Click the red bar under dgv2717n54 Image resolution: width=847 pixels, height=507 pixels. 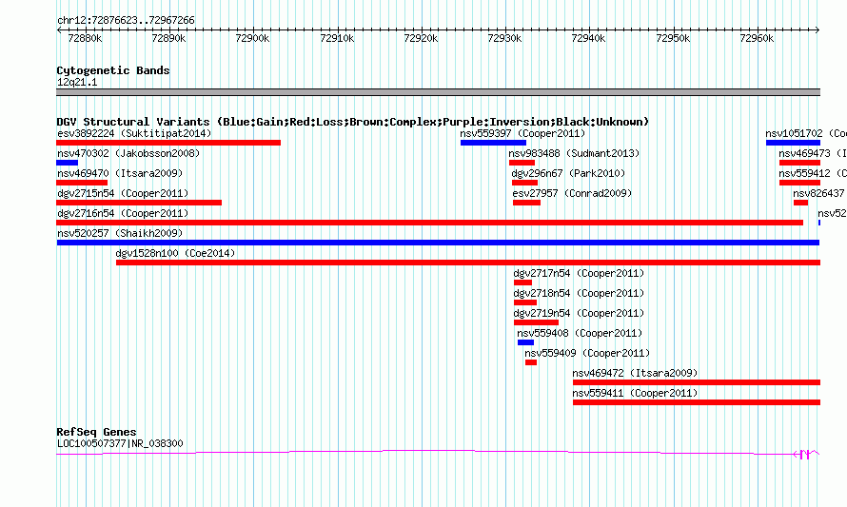(522, 283)
